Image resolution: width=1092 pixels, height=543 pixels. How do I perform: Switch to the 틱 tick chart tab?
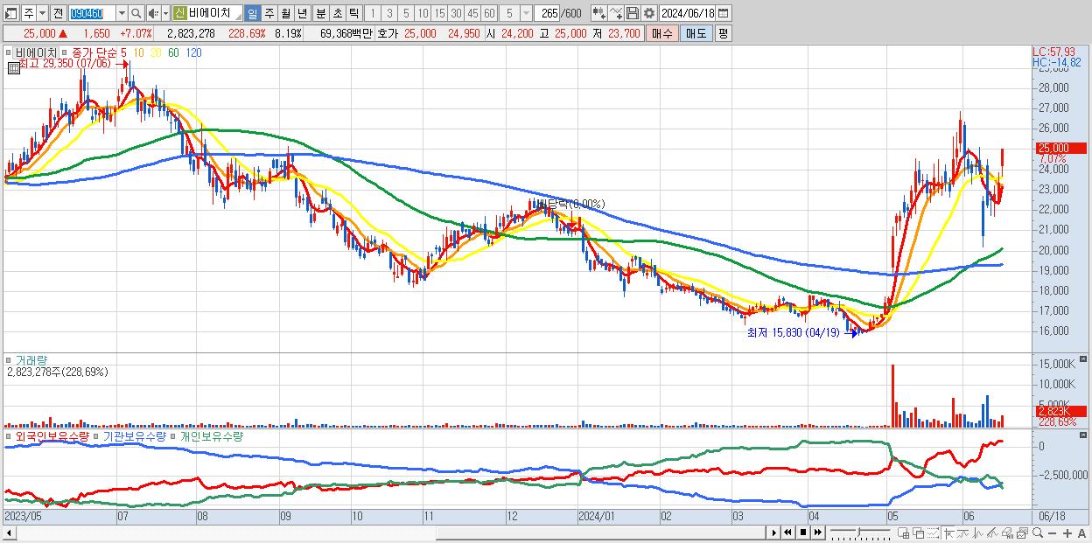pyautogui.click(x=353, y=14)
